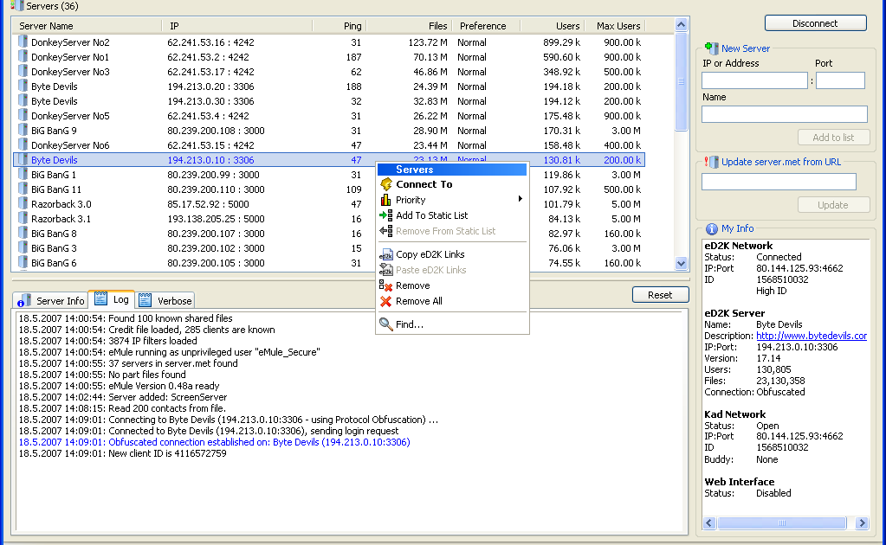This screenshot has height=545, width=886.
Task: Click My Info horizontal scrollbar left arrow
Action: coord(709,523)
